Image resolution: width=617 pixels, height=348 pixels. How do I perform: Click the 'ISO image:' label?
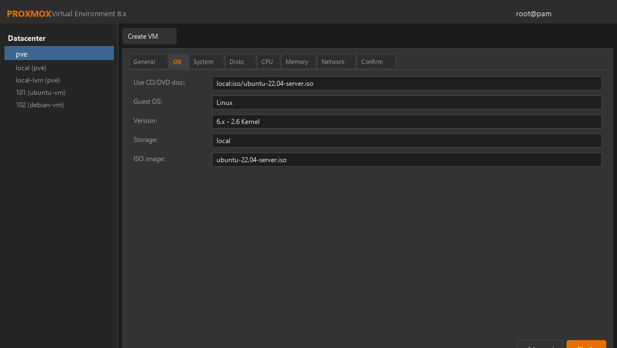[149, 159]
